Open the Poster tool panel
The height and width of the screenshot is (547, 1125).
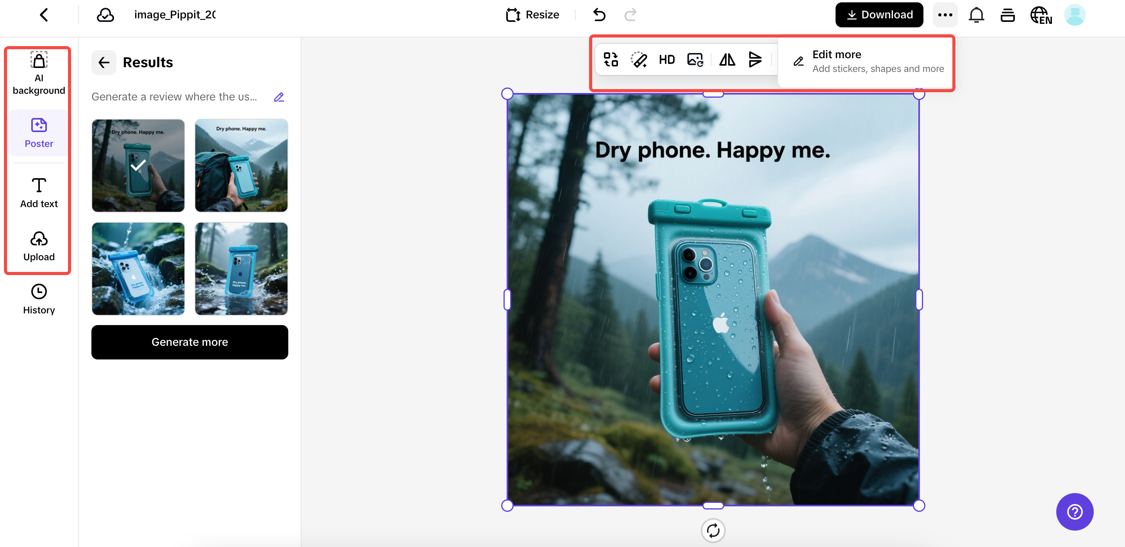38,132
